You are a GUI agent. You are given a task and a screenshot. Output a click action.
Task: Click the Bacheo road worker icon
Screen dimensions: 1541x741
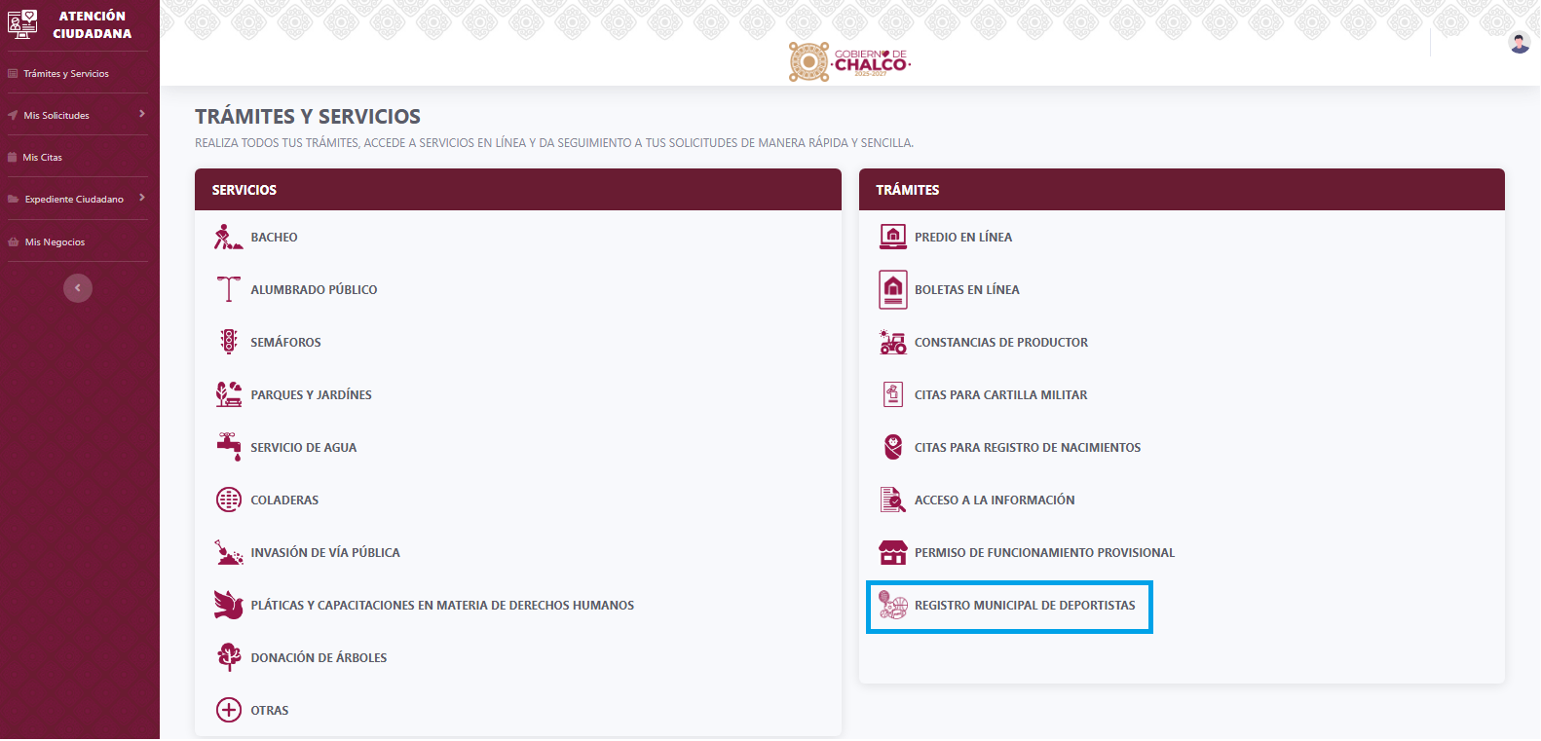pos(229,237)
